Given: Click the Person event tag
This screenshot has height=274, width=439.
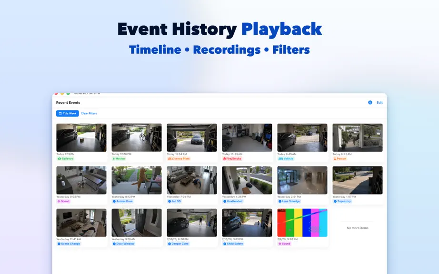Looking at the screenshot, I should [340, 158].
